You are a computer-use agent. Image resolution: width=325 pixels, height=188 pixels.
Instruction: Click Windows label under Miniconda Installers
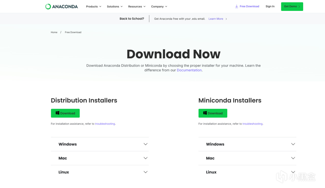(x=215, y=144)
